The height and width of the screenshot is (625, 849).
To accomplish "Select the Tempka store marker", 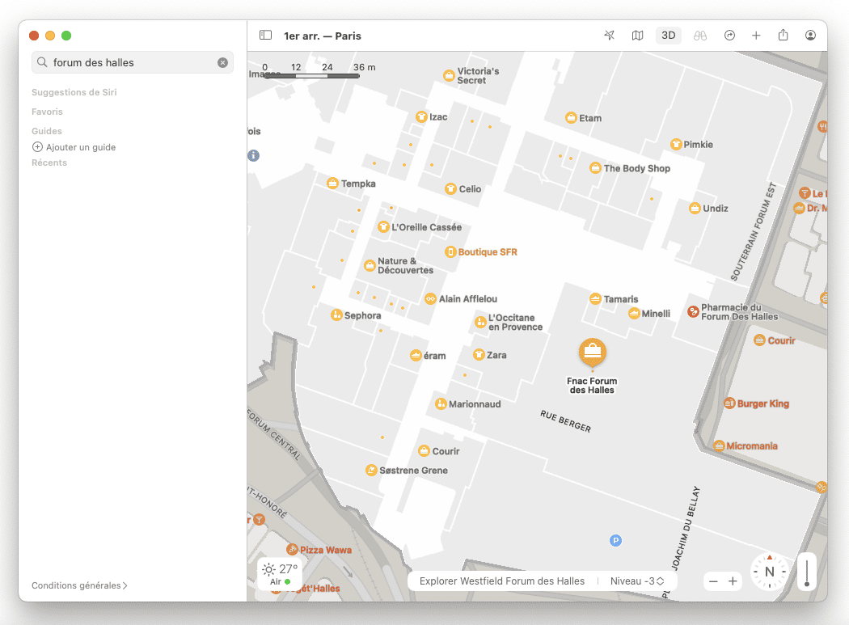I will coord(332,183).
